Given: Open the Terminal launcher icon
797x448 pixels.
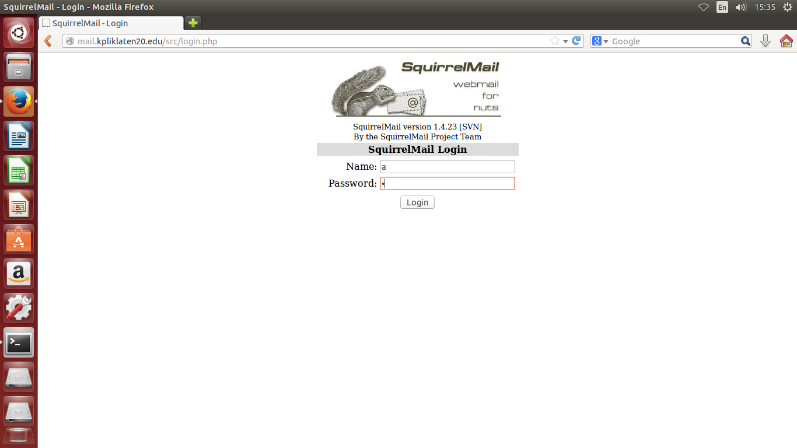Looking at the screenshot, I should [19, 342].
